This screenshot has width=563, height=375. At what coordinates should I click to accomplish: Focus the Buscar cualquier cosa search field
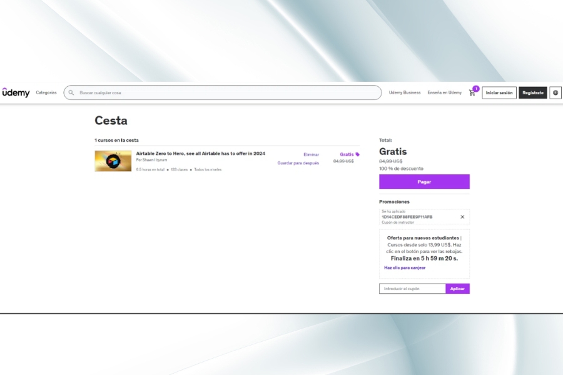click(223, 92)
